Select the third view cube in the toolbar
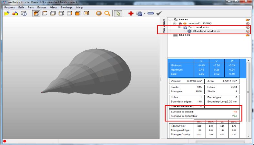This screenshot has height=145, width=254. [x=53, y=14]
